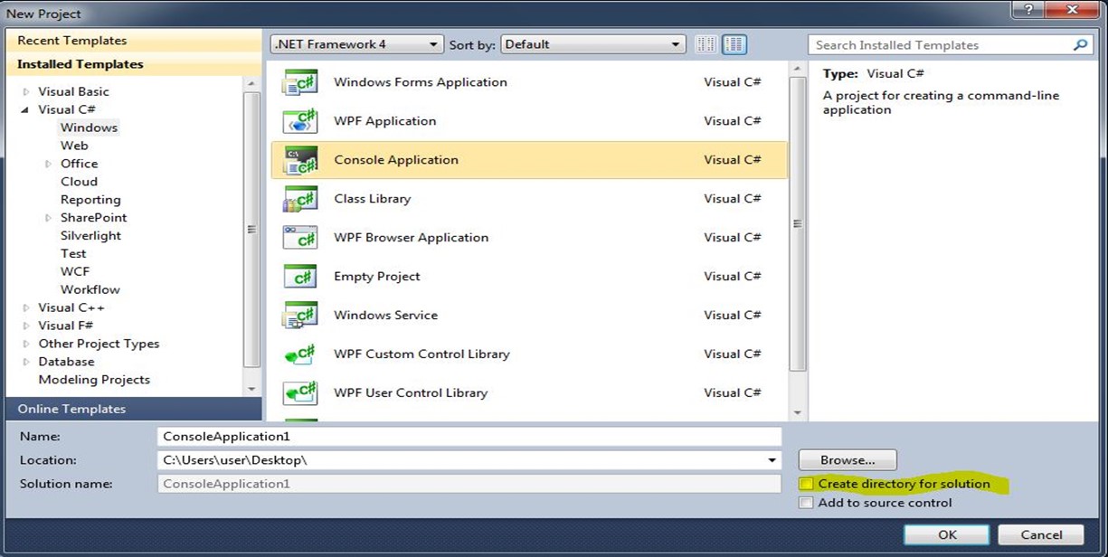Expand the Visual F# tree node

[x=25, y=326]
